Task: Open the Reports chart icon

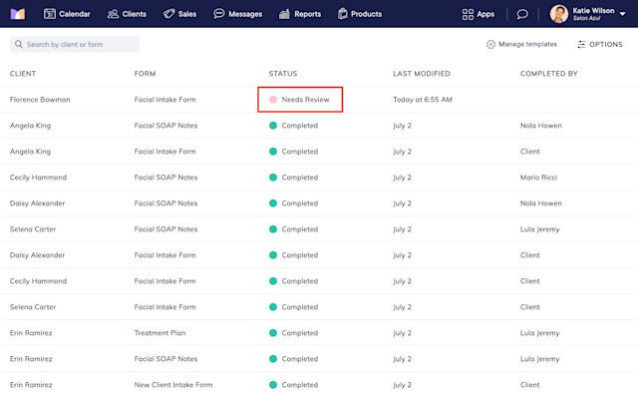Action: [x=284, y=14]
